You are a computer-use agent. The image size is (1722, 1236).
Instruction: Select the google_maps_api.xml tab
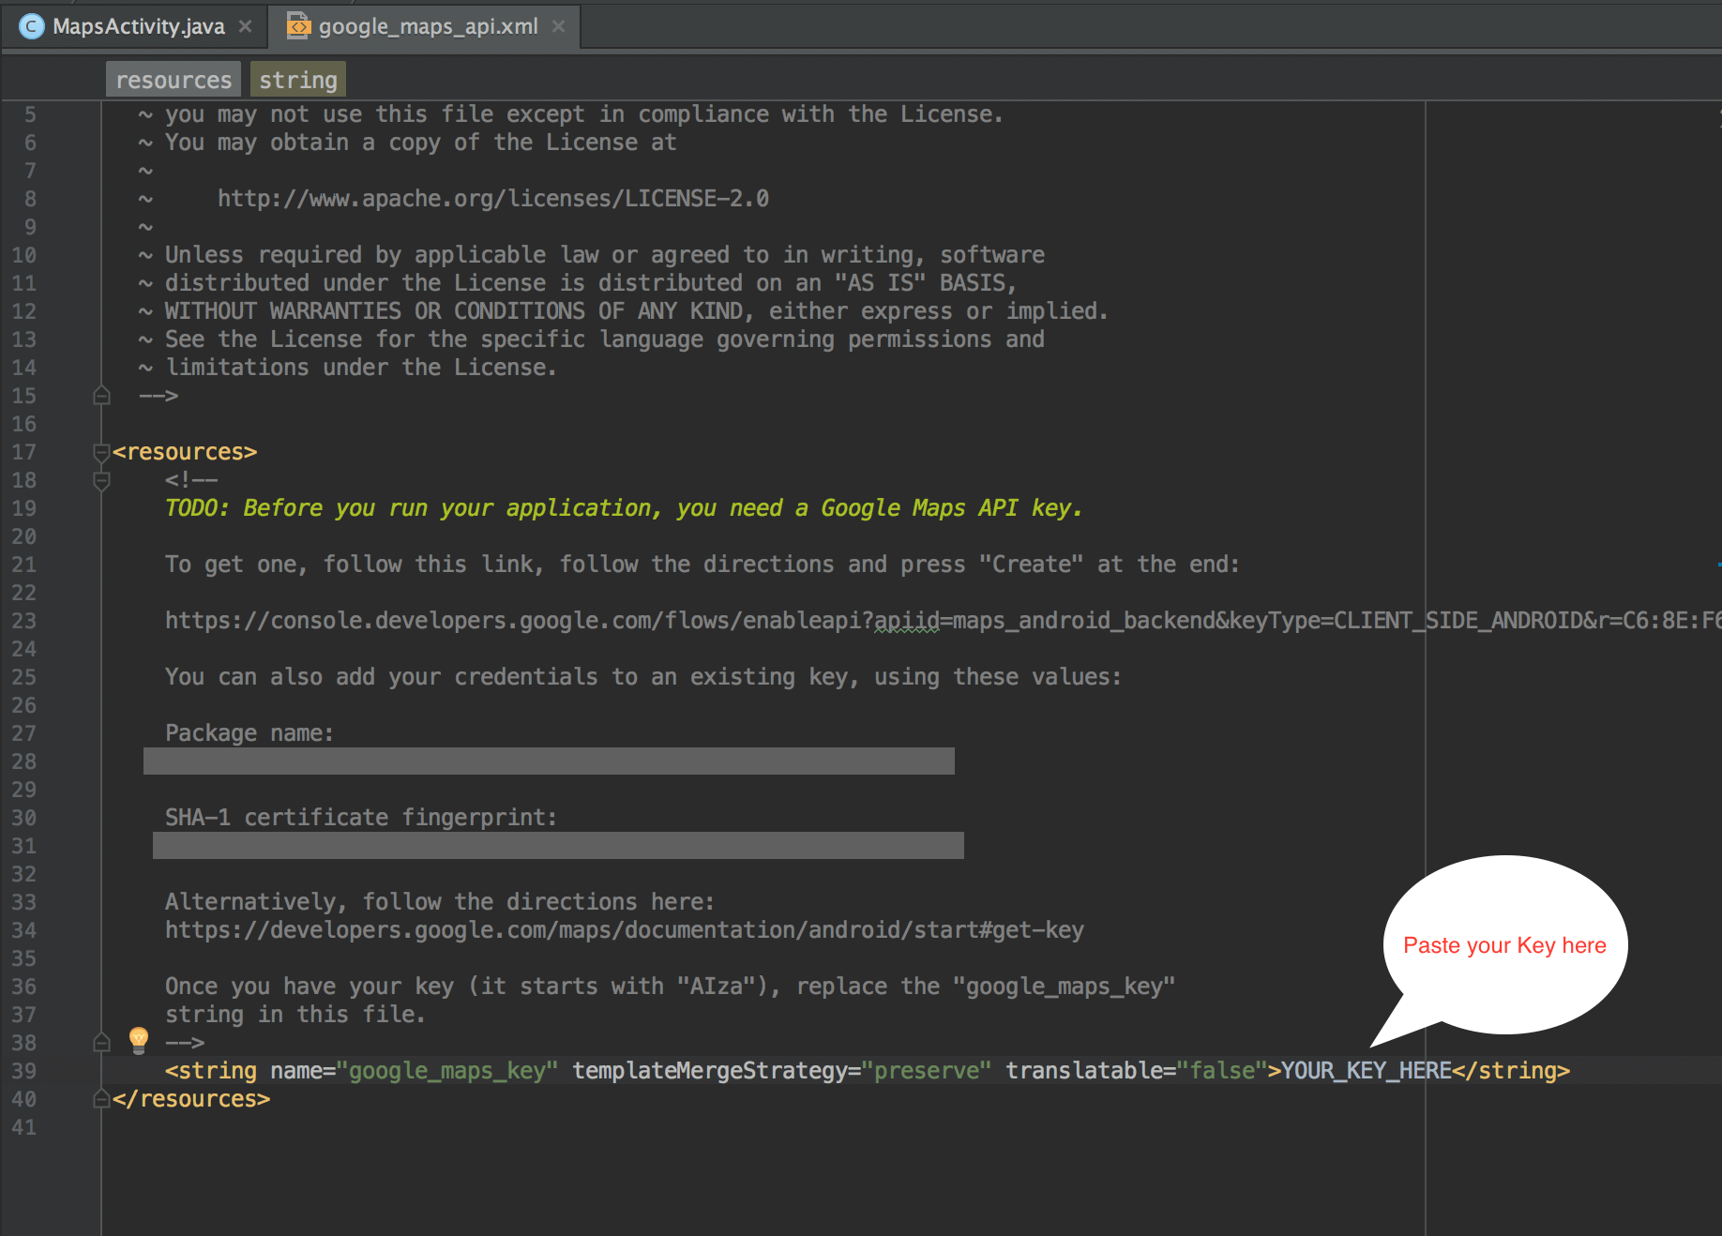428,26
